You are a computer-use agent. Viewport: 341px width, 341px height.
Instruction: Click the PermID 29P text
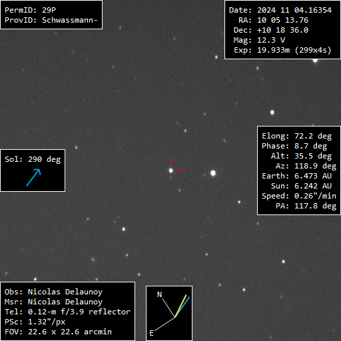point(30,10)
